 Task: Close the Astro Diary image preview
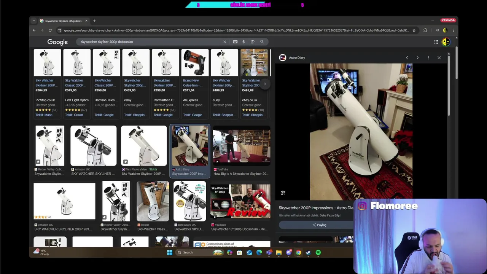[x=439, y=58]
